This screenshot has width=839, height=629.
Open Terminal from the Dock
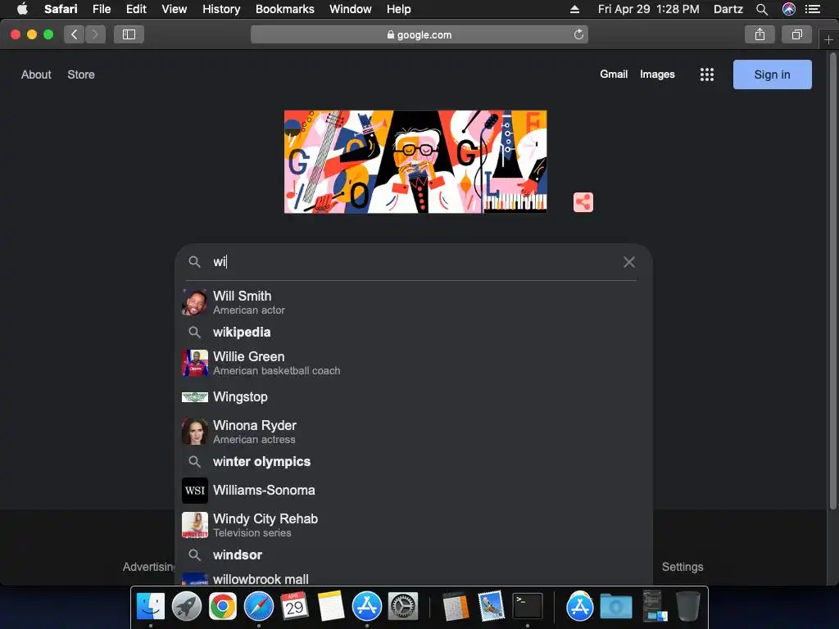528,606
